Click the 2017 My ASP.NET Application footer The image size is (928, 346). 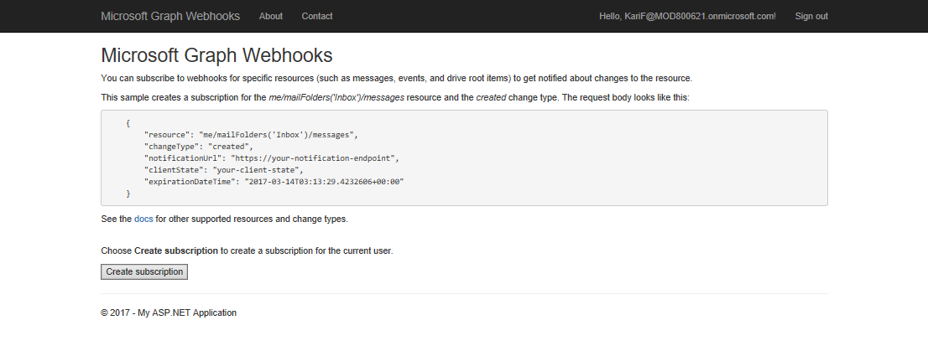pyautogui.click(x=169, y=313)
